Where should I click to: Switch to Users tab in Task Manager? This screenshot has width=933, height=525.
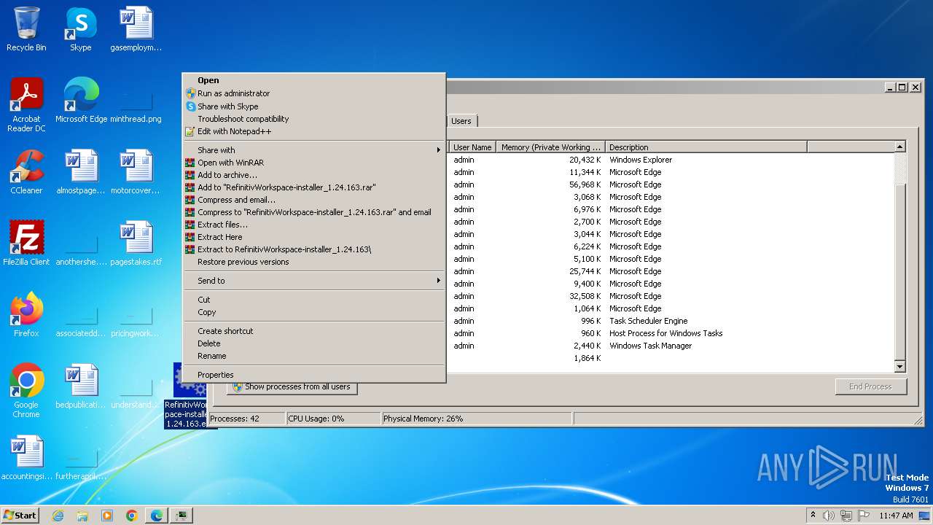click(x=461, y=121)
